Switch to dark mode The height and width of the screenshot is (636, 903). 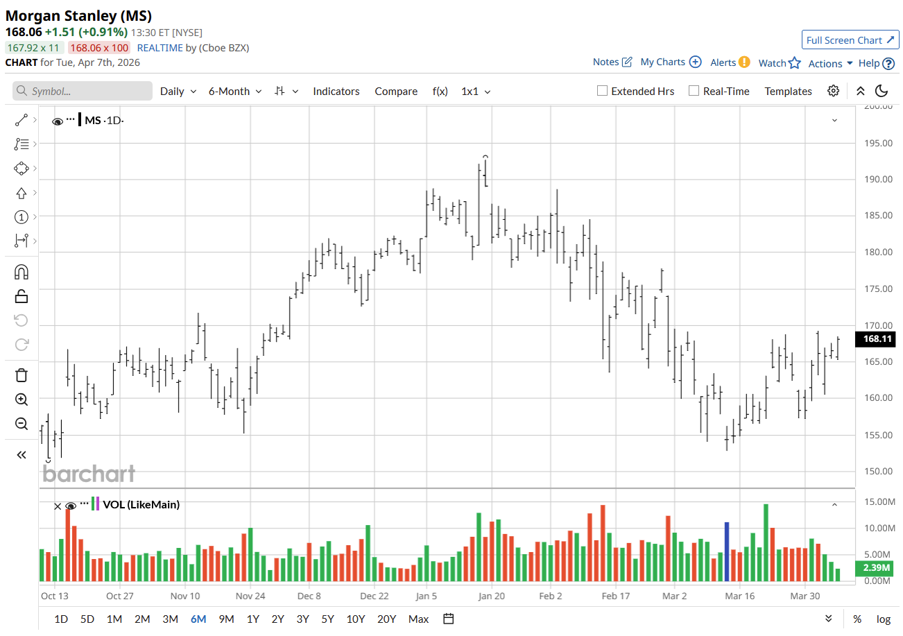[882, 91]
